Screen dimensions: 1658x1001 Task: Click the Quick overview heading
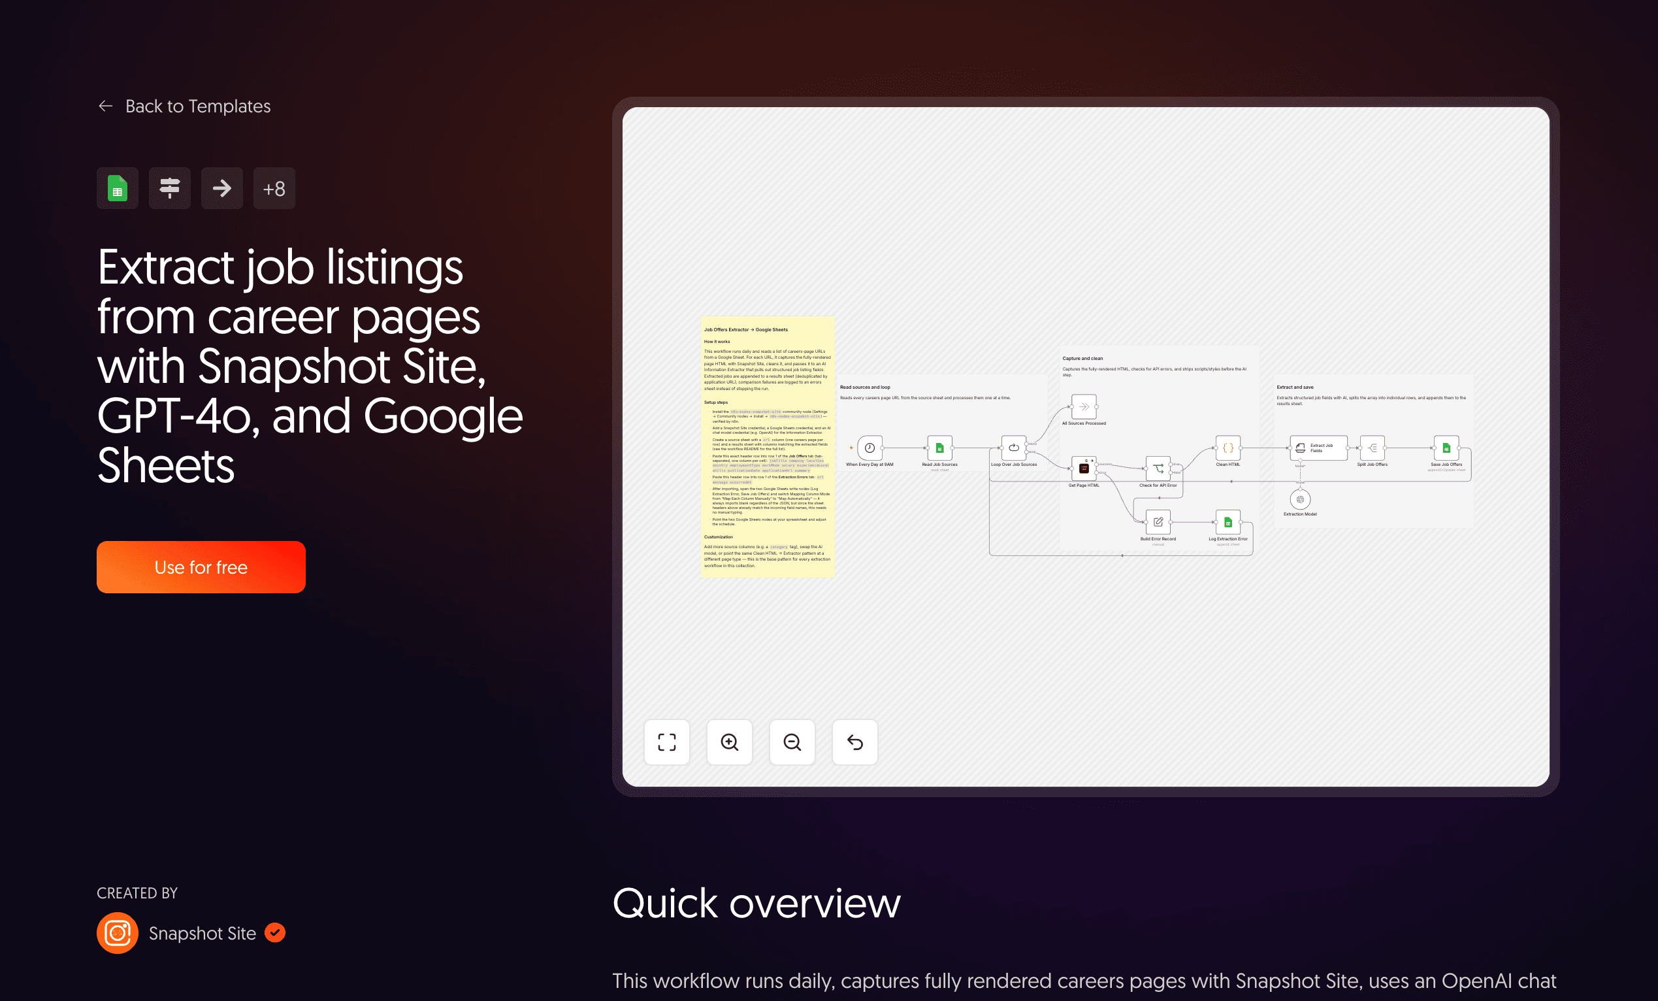(756, 903)
